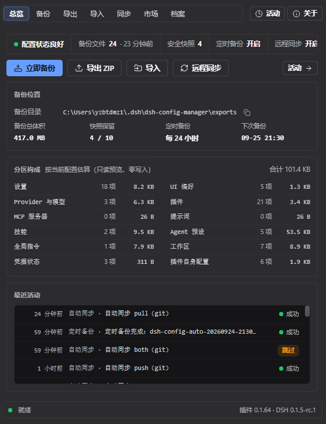Click the 定时备份完成 dsh-config-auto activity row

point(160,333)
